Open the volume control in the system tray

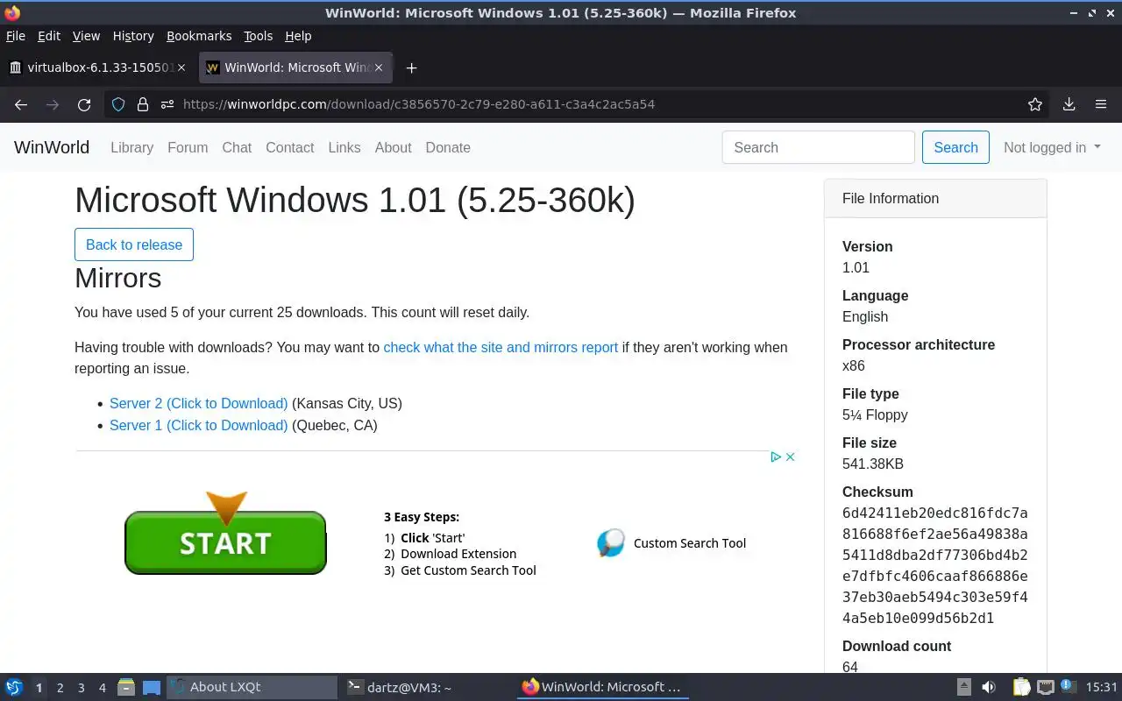[x=989, y=687]
